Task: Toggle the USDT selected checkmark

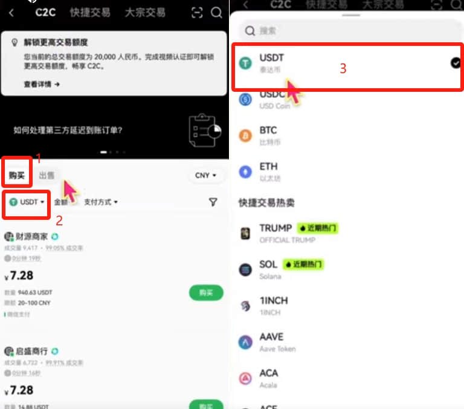Action: point(456,63)
